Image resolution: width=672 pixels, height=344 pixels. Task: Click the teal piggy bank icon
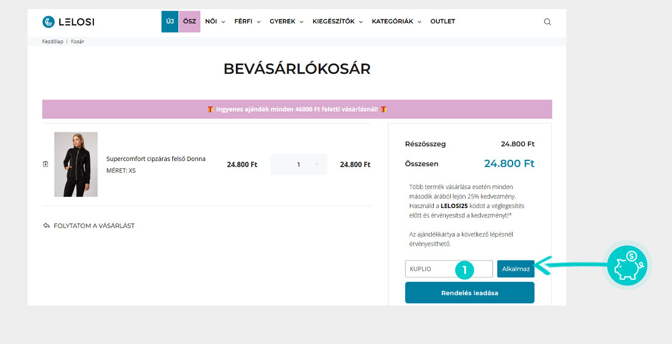tap(627, 265)
